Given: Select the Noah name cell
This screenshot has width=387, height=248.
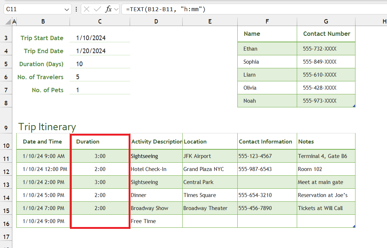Looking at the screenshot, I should point(267,101).
